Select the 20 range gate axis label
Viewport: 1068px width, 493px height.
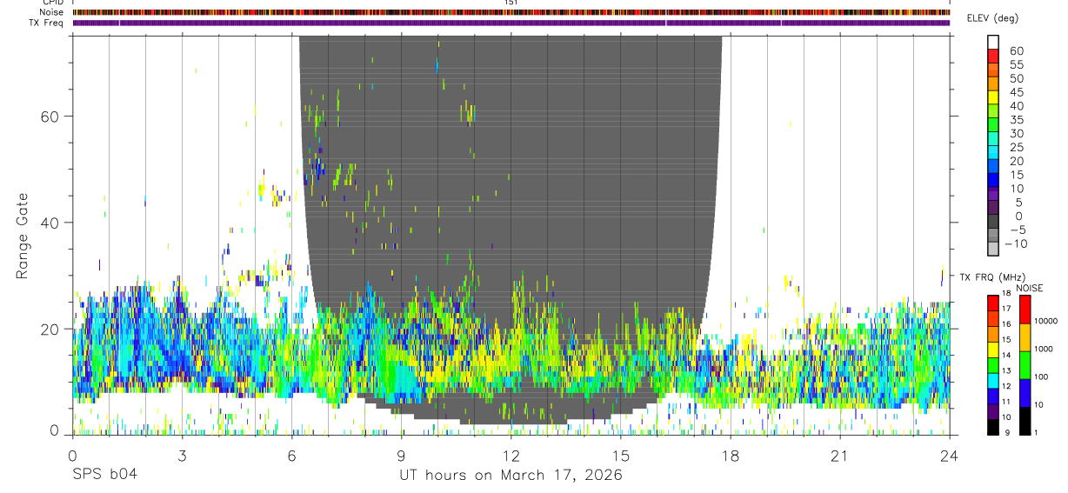click(50, 329)
